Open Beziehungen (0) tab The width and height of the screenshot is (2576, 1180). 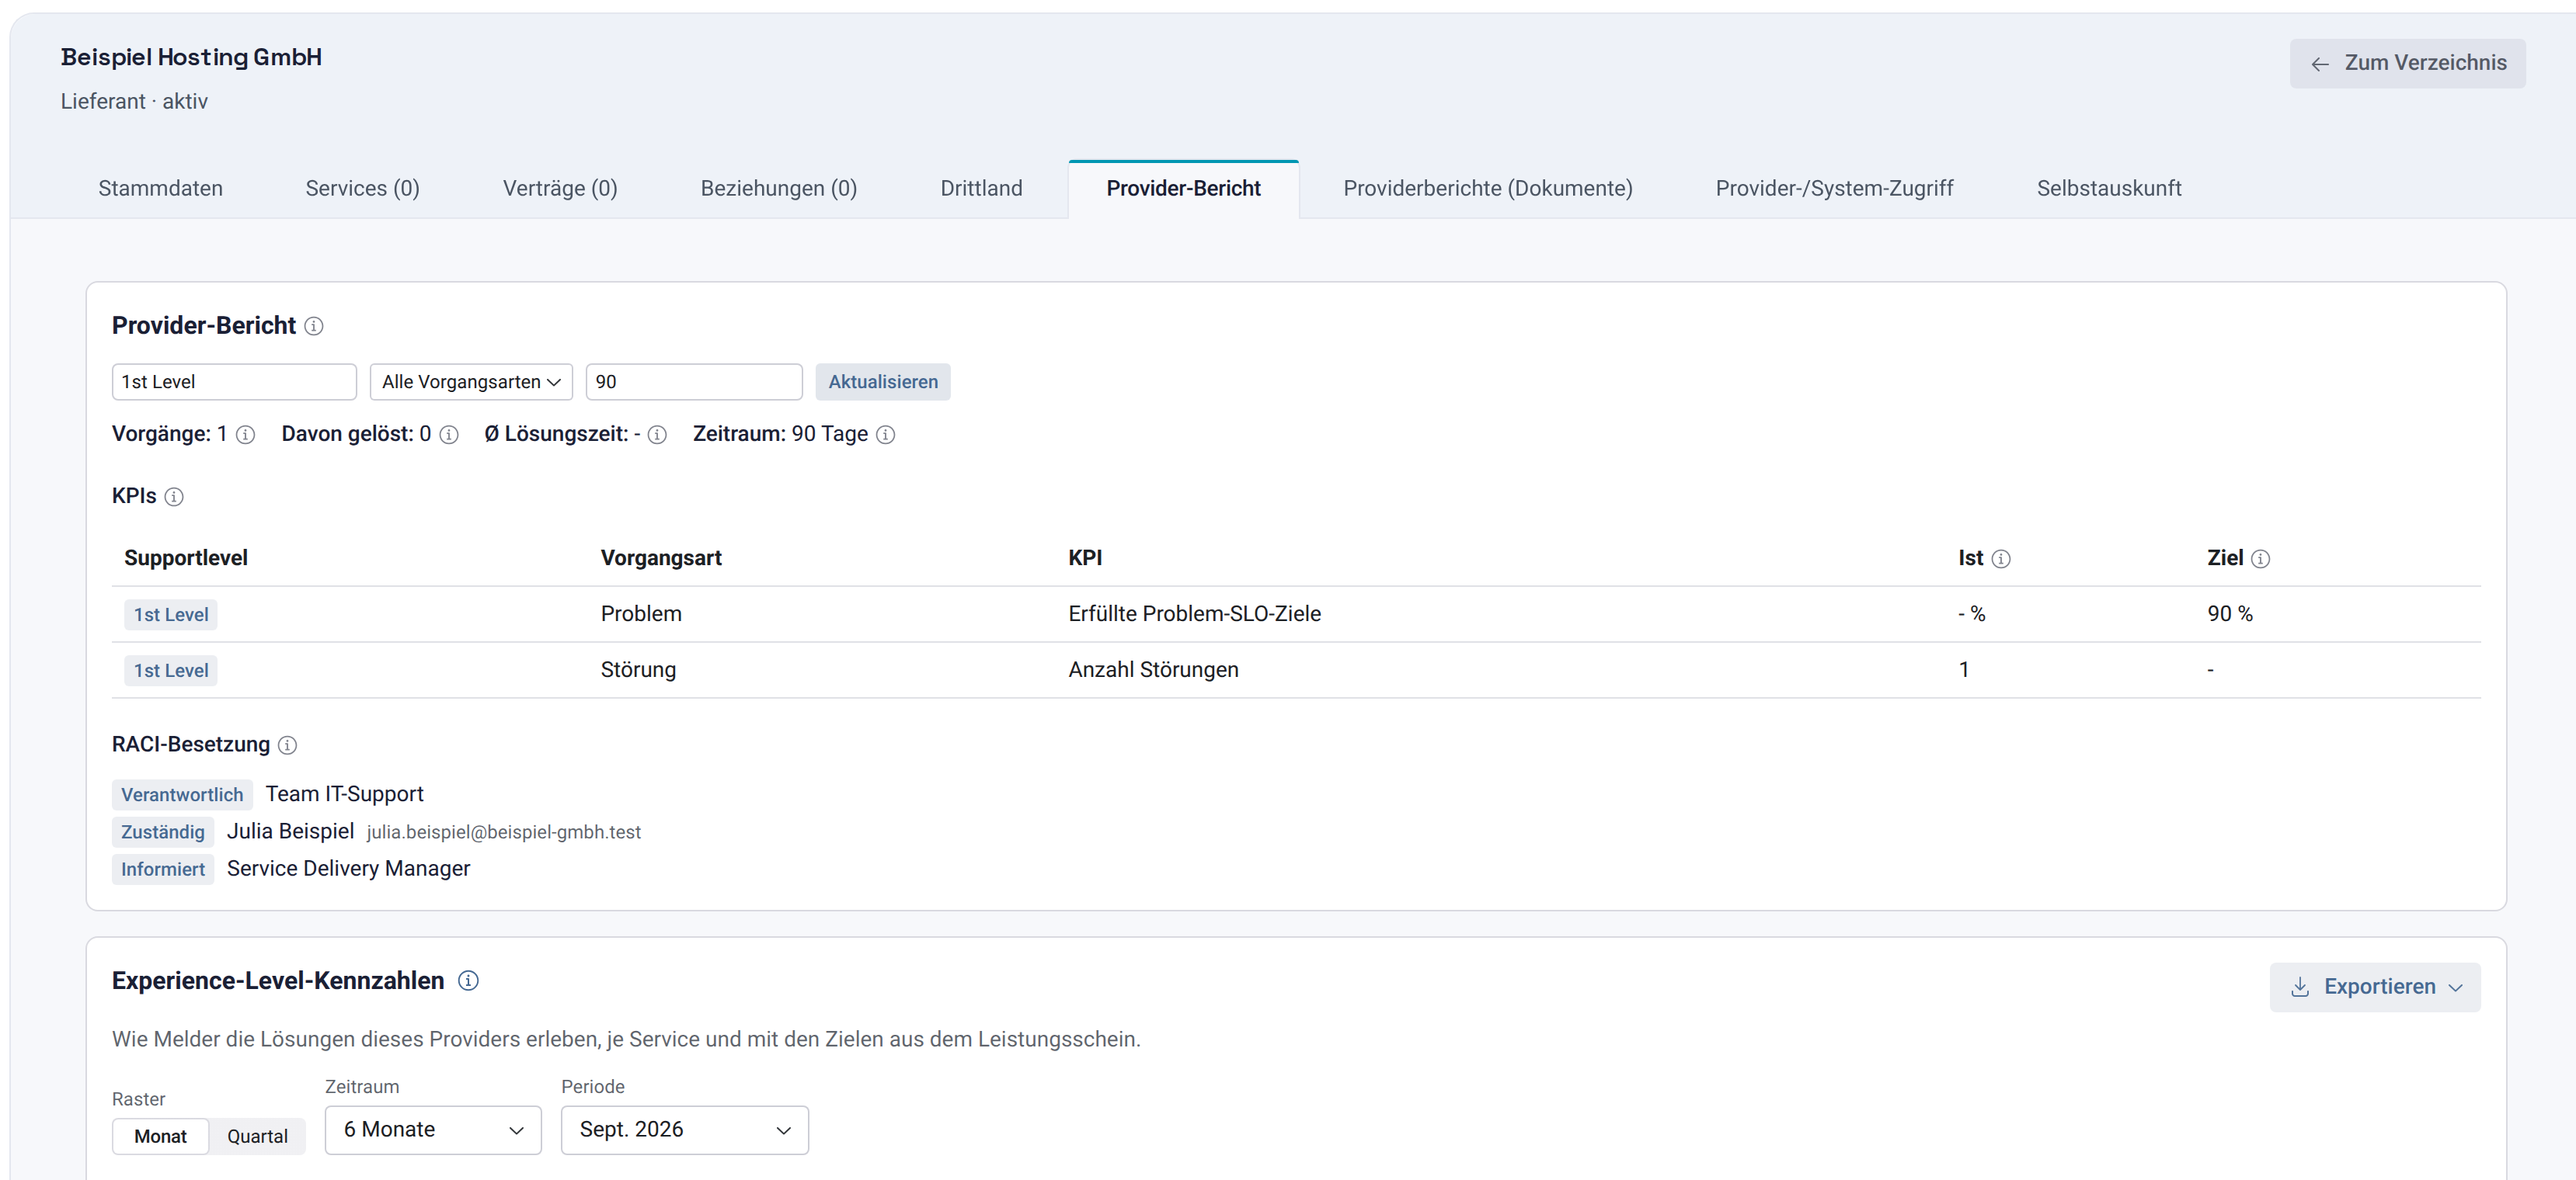pos(778,188)
